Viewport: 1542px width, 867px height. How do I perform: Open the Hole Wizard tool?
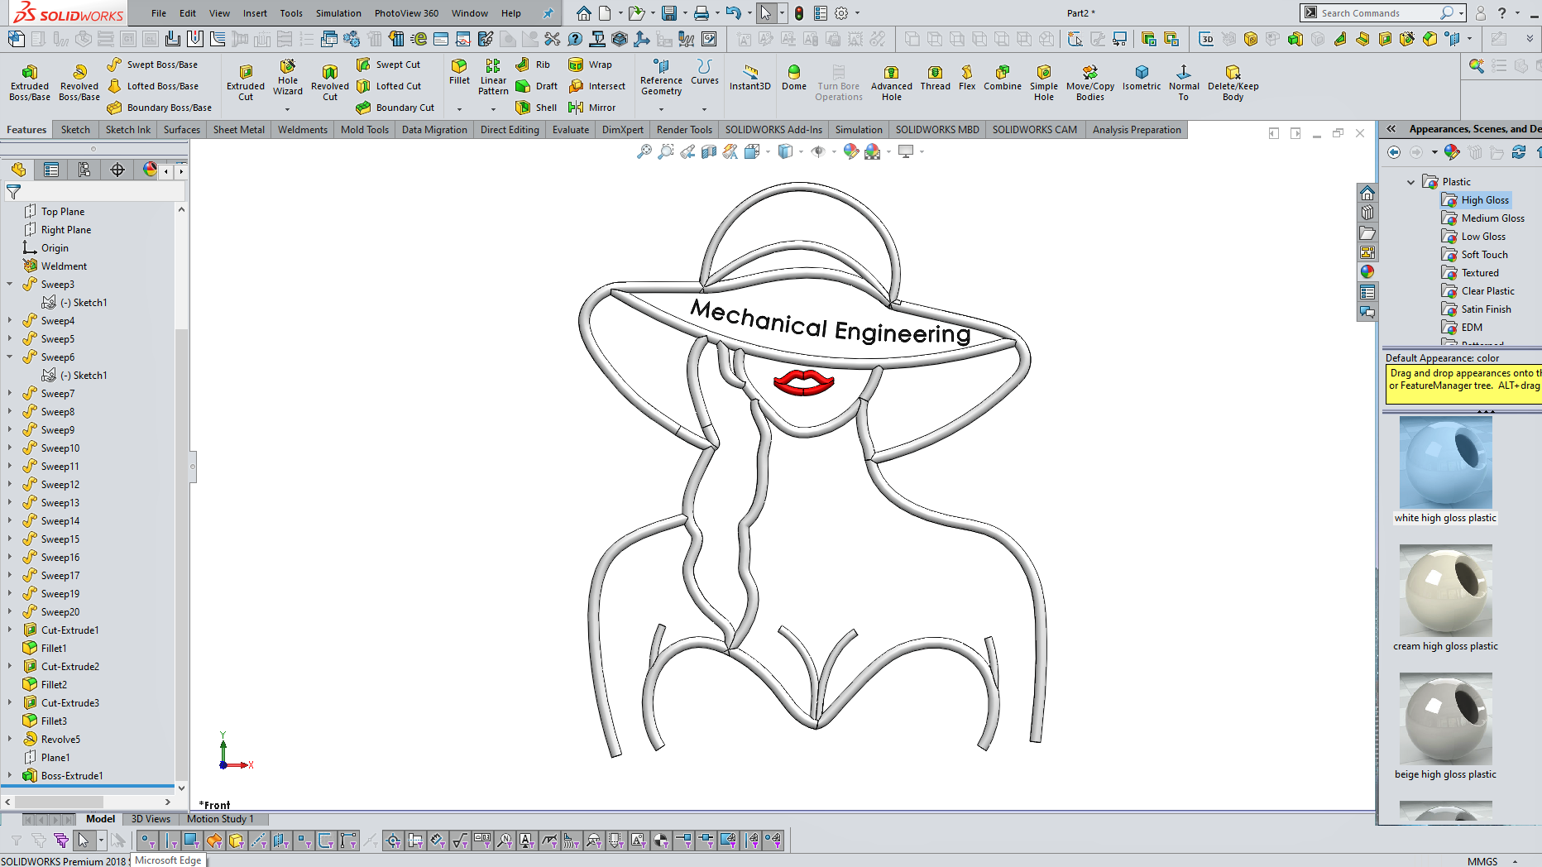click(x=287, y=76)
